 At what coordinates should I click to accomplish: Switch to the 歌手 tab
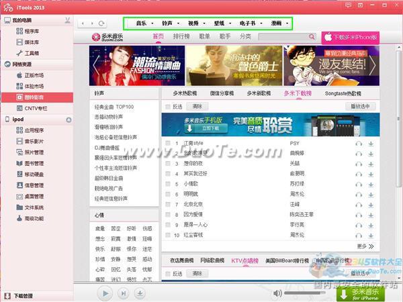tap(225, 37)
